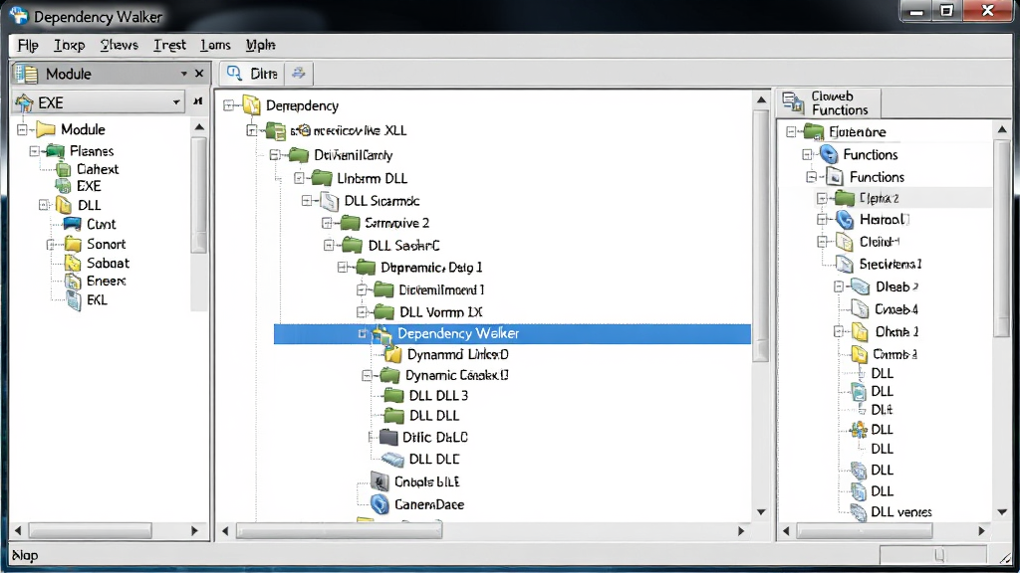Image resolution: width=1020 pixels, height=573 pixels.
Task: Collapse the Dleab 2 node
Action: coord(839,286)
